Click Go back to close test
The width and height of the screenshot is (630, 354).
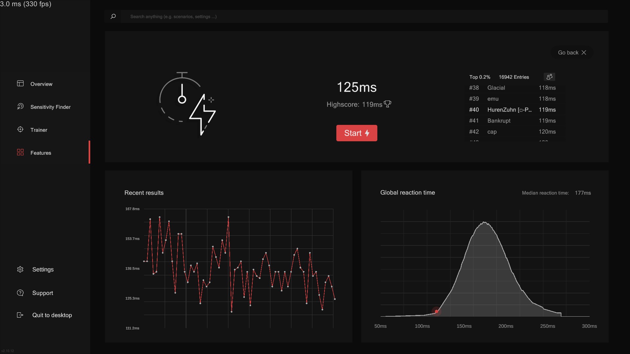(x=572, y=52)
